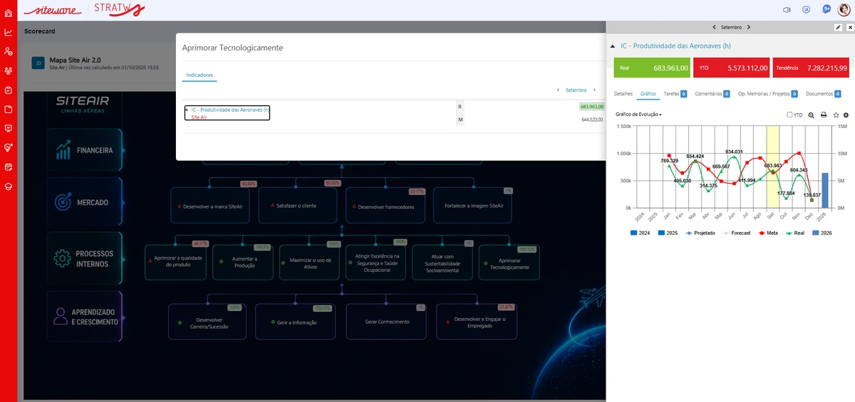Expand the indicator row triangle in the Aprimorar dialog

[187, 110]
